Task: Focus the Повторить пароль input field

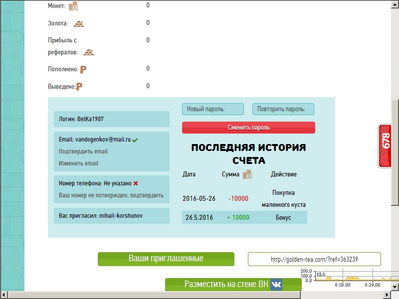Action: pyautogui.click(x=283, y=109)
